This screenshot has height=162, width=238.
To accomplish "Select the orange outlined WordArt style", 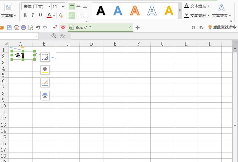I will [x=135, y=11].
